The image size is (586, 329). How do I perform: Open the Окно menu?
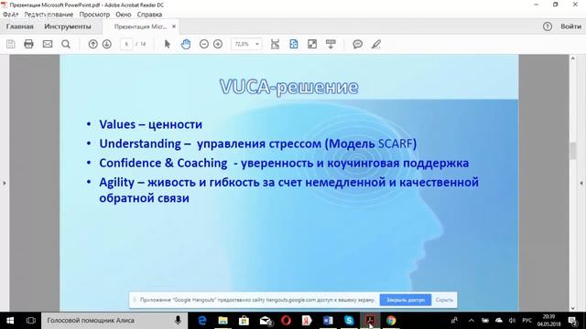(x=124, y=15)
